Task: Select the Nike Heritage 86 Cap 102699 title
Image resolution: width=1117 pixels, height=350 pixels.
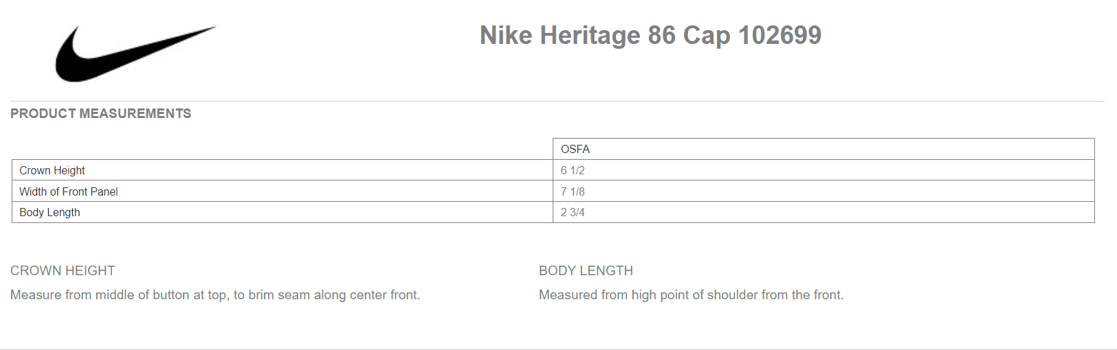Action: point(650,35)
